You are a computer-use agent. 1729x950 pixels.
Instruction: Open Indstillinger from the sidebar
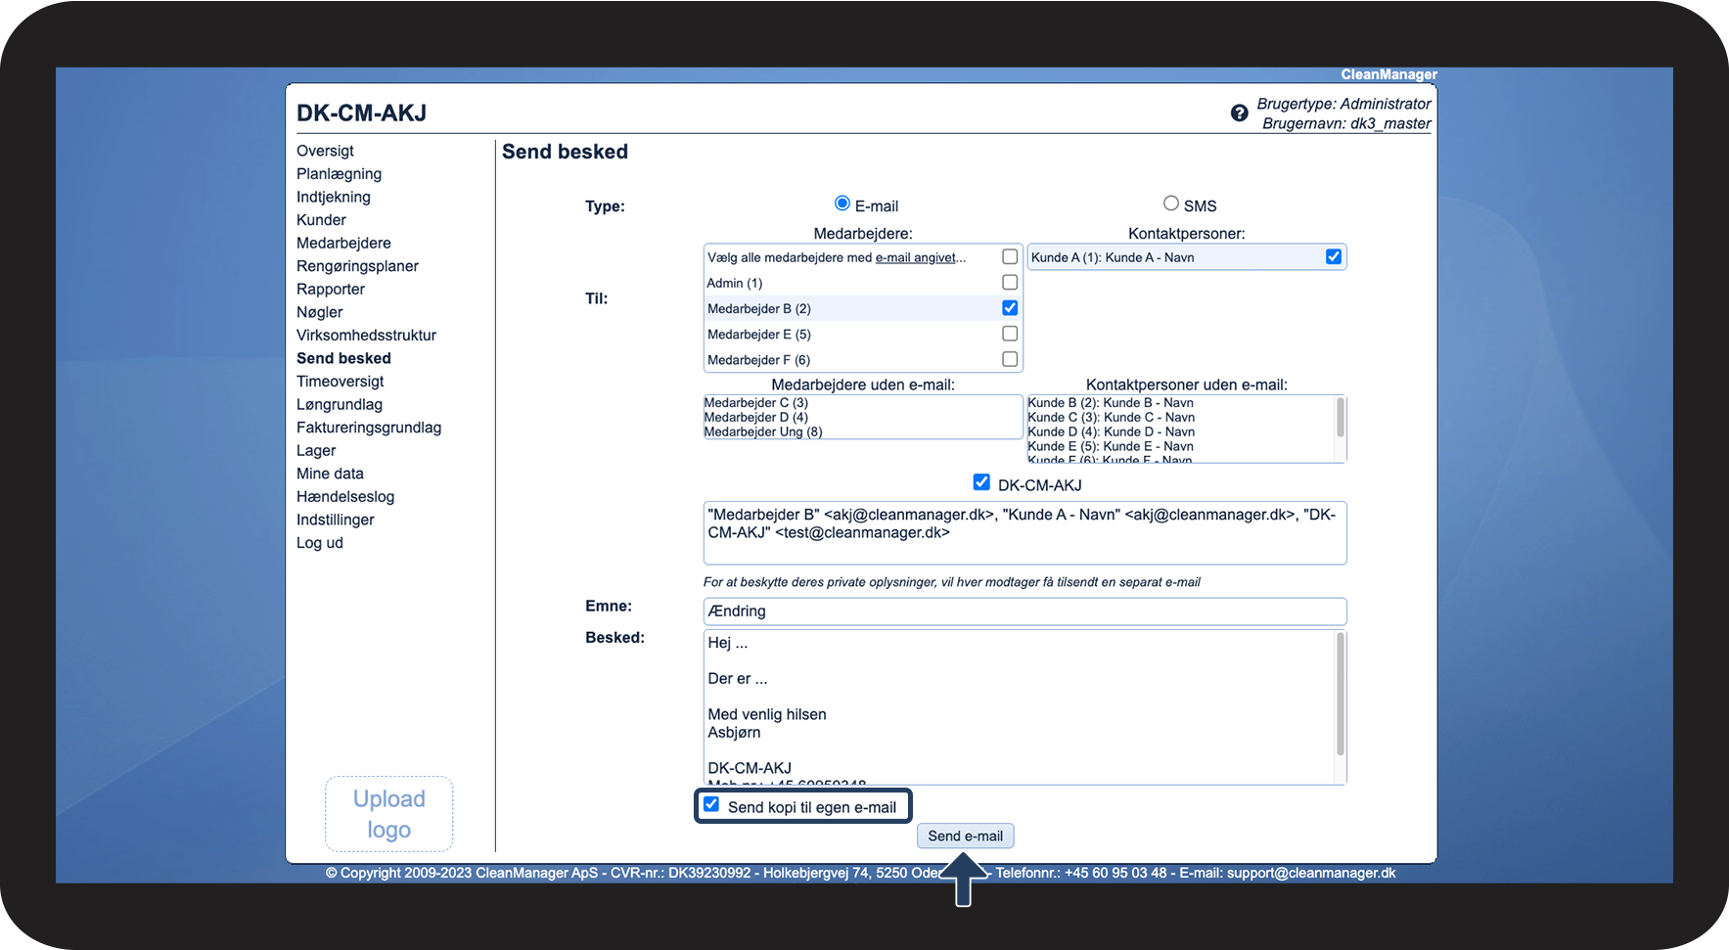(335, 520)
